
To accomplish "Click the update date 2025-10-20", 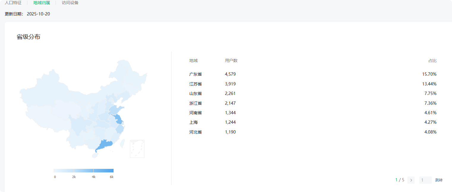I will tap(38, 14).
